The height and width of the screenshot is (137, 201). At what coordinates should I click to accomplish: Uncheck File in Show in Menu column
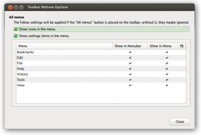[x=167, y=63]
